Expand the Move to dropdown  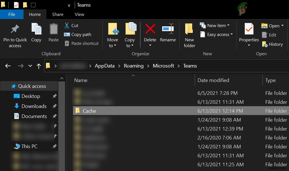click(x=112, y=46)
